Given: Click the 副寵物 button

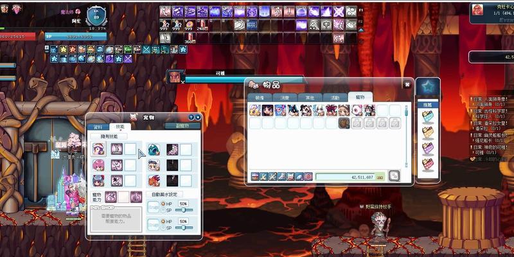Looking at the screenshot, I should (182, 126).
